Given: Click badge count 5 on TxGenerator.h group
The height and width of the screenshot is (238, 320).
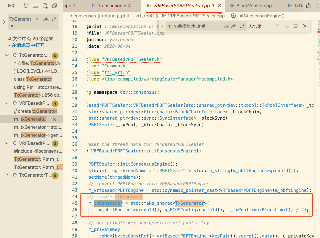Looking at the screenshot, I should [x=55, y=56].
